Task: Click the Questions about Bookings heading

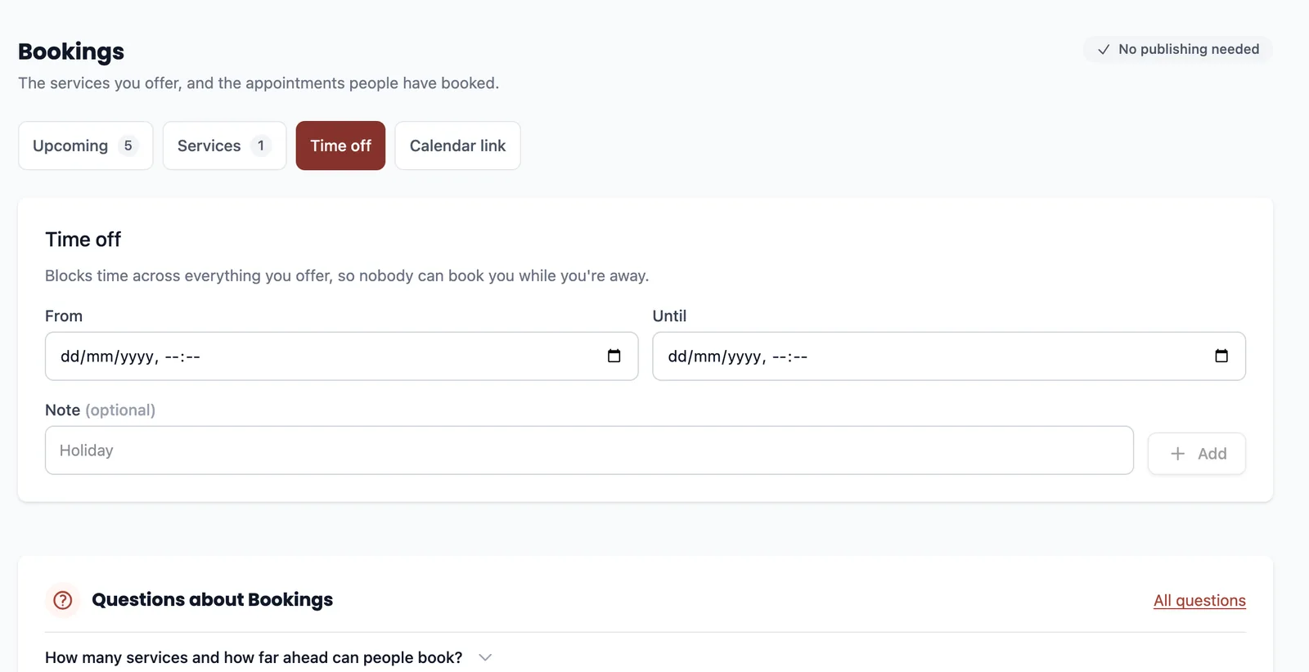Action: tap(212, 599)
